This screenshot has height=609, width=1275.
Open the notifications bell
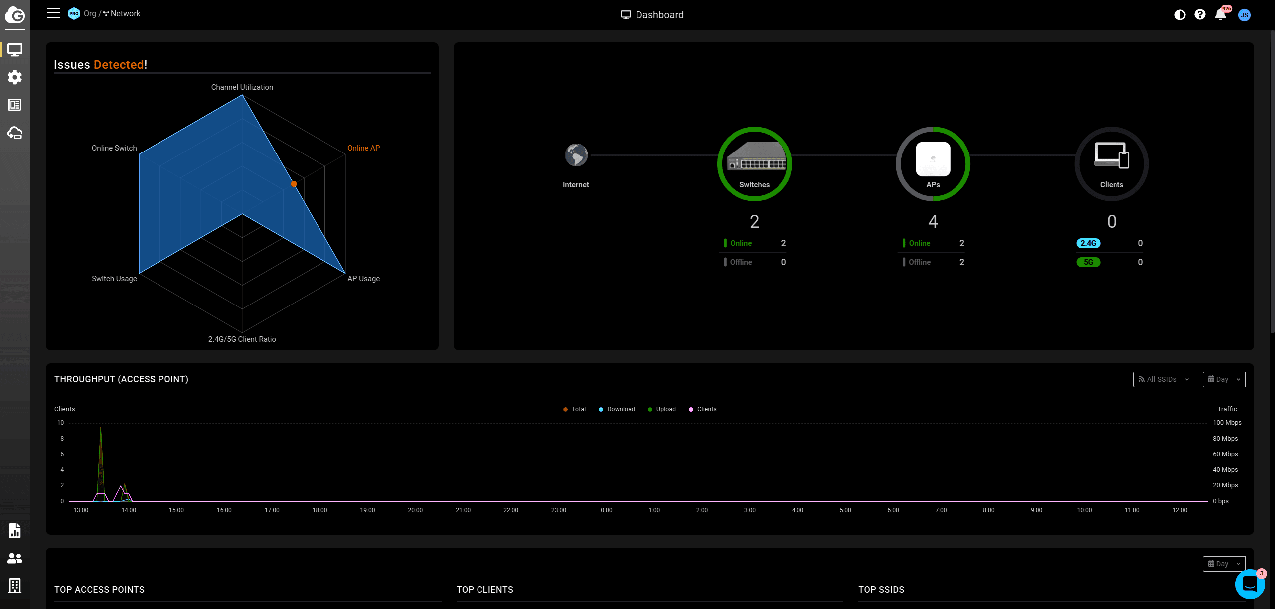coord(1220,15)
